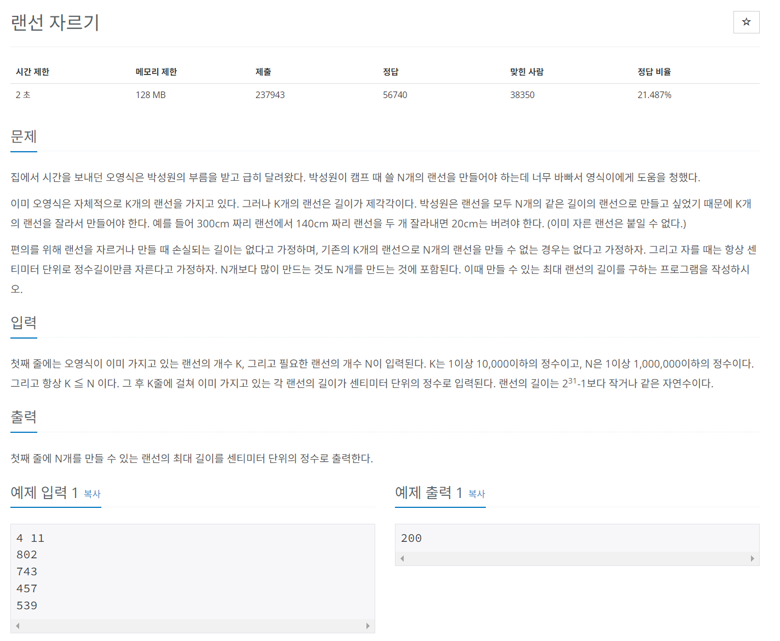Click the 정답 column header

[391, 72]
